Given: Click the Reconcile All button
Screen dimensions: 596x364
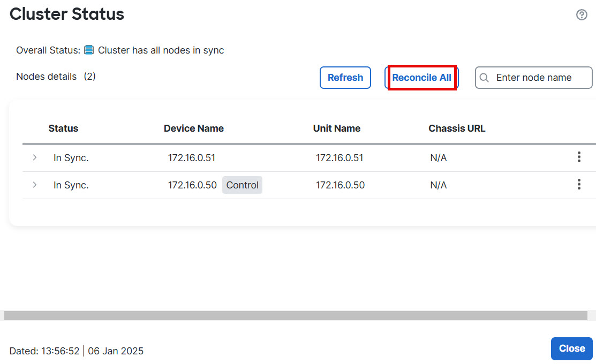Looking at the screenshot, I should click(x=421, y=78).
